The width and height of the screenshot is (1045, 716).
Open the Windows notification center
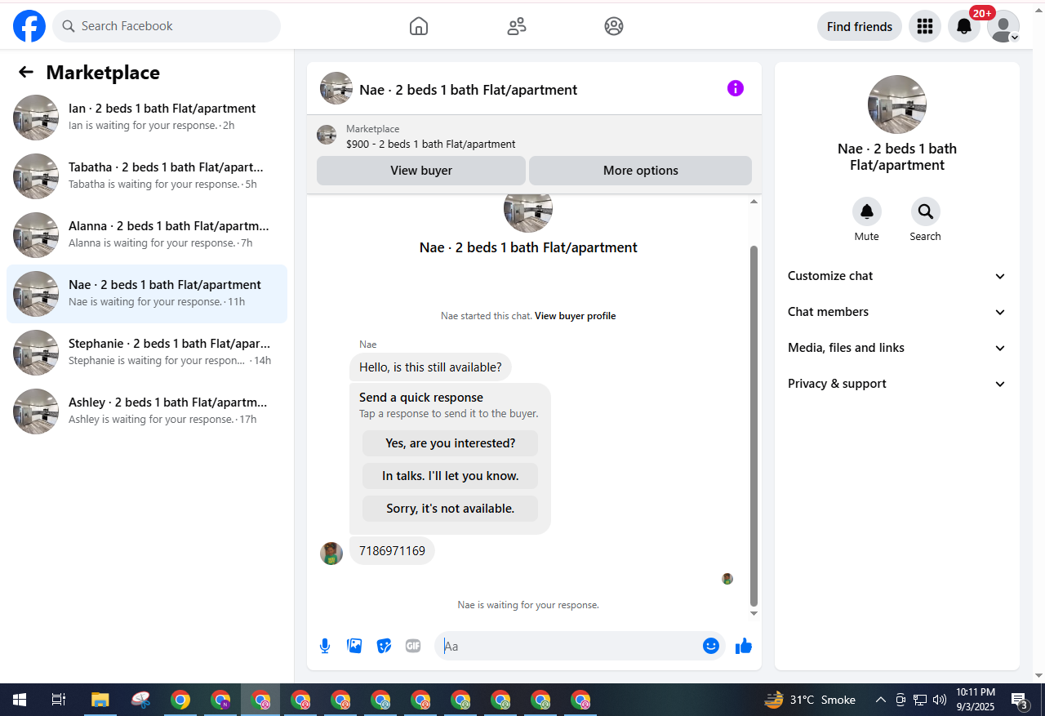[1019, 700]
